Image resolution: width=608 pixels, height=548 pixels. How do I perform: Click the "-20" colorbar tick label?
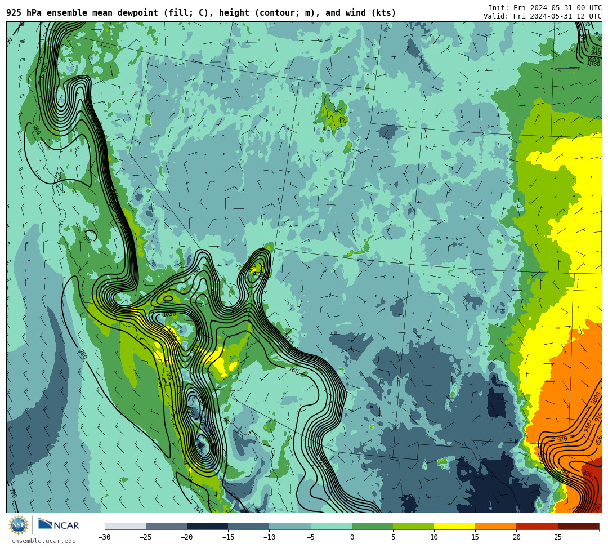[x=187, y=537]
